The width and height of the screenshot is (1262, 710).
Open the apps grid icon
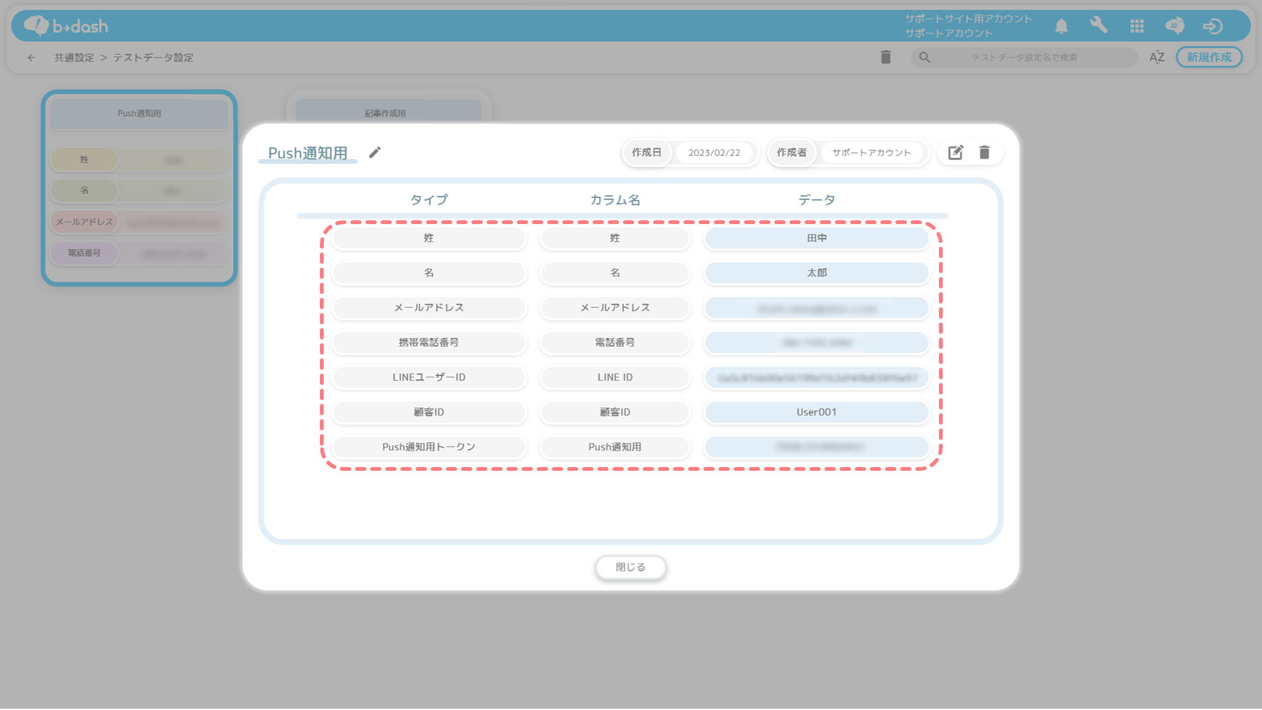[1137, 27]
